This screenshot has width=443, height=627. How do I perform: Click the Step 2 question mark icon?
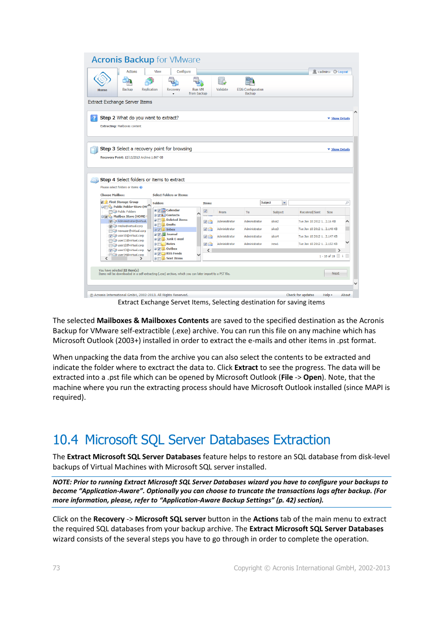point(94,118)
